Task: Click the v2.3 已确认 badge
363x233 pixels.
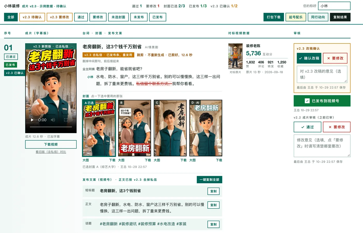Action: pos(15,73)
